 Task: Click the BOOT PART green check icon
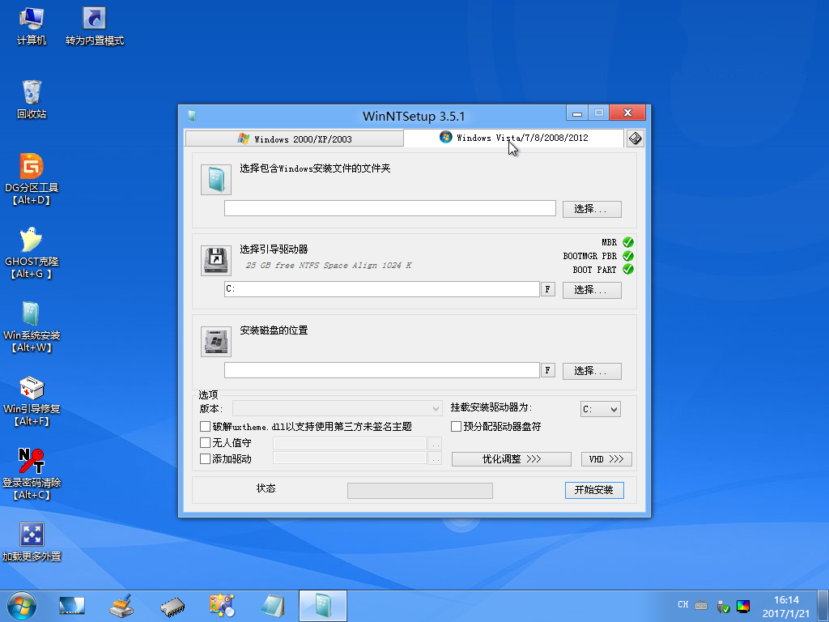point(628,269)
